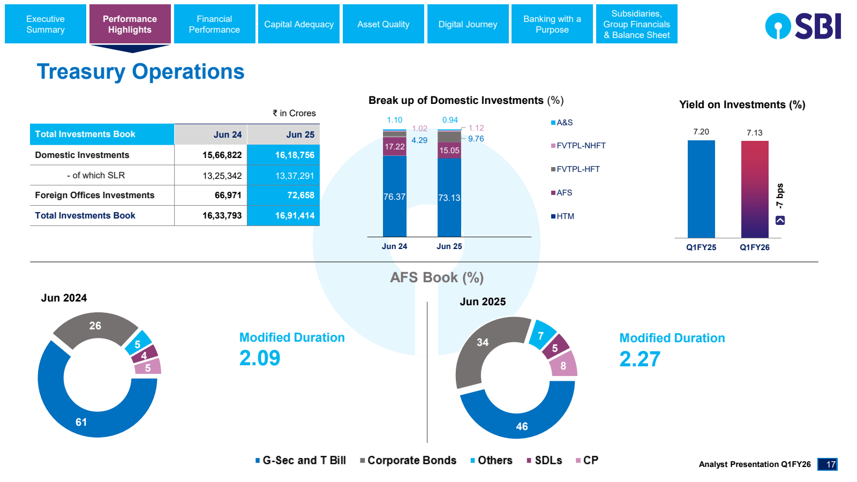
Task: Click the Q1FY26 gradient yield bar
Action: [x=755, y=190]
